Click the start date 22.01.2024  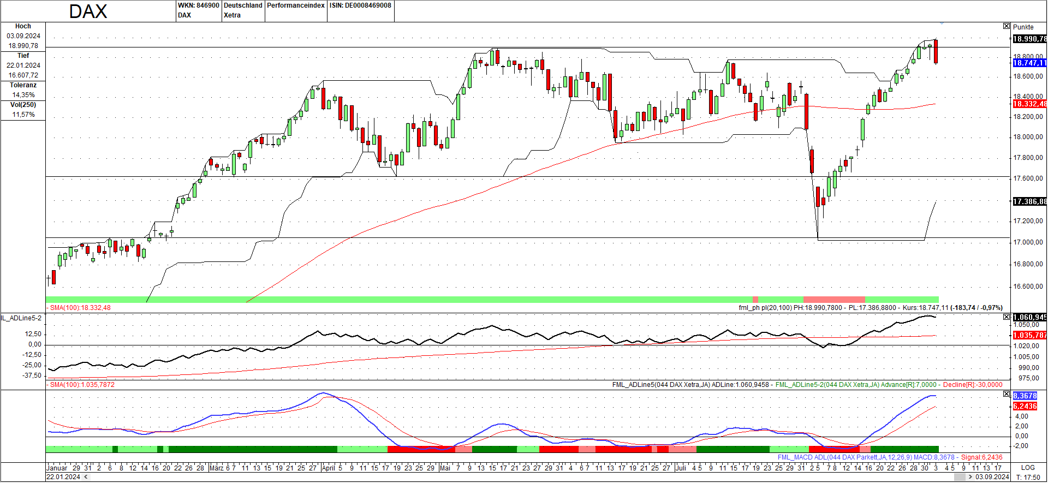63,477
